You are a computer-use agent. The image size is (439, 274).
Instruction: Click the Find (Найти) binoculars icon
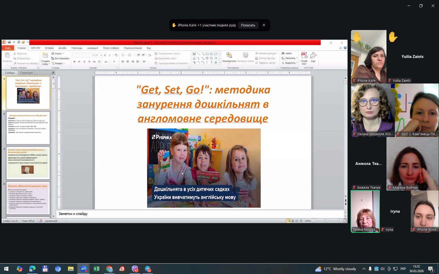[283, 53]
